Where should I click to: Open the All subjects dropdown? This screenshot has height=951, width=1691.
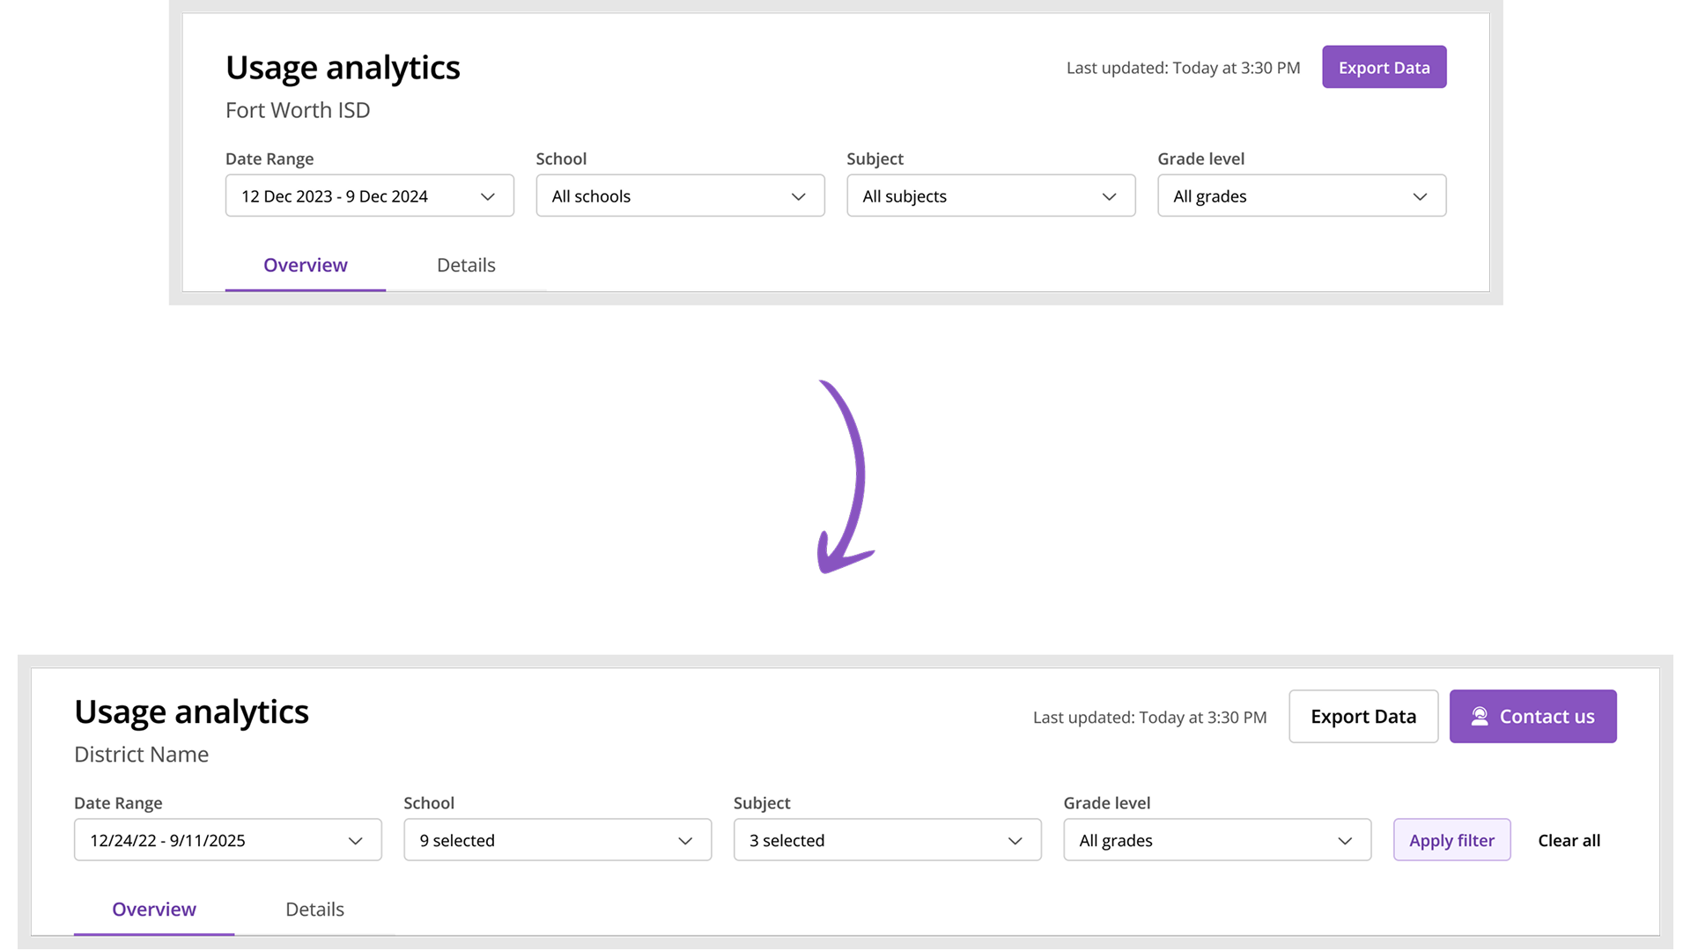(990, 195)
